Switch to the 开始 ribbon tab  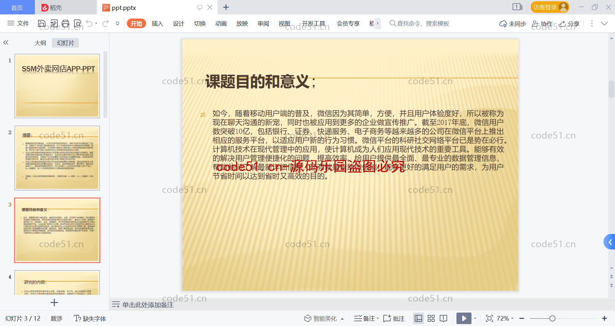[x=136, y=23]
